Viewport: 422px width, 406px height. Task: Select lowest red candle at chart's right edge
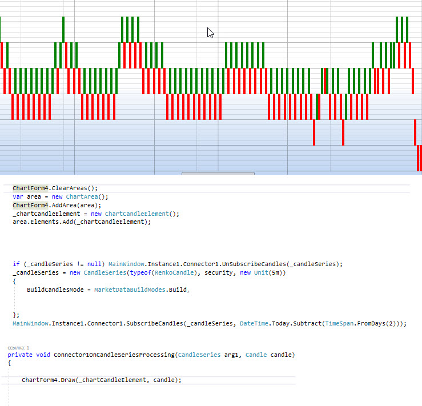[419, 158]
